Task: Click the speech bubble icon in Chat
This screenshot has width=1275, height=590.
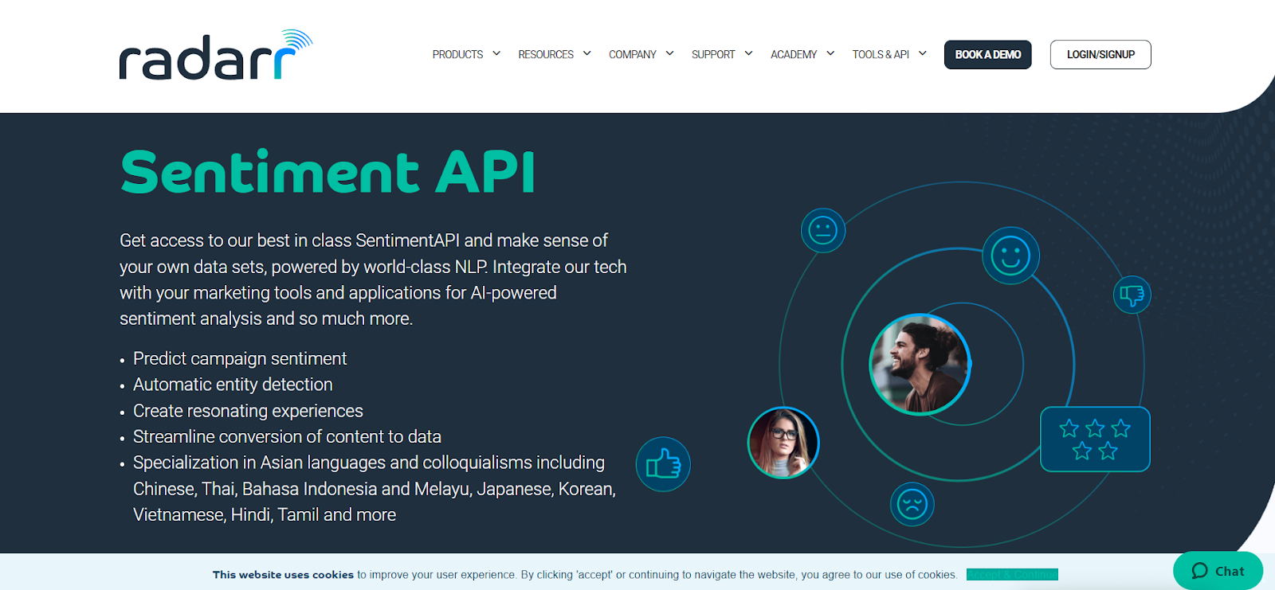Action: pyautogui.click(x=1199, y=571)
